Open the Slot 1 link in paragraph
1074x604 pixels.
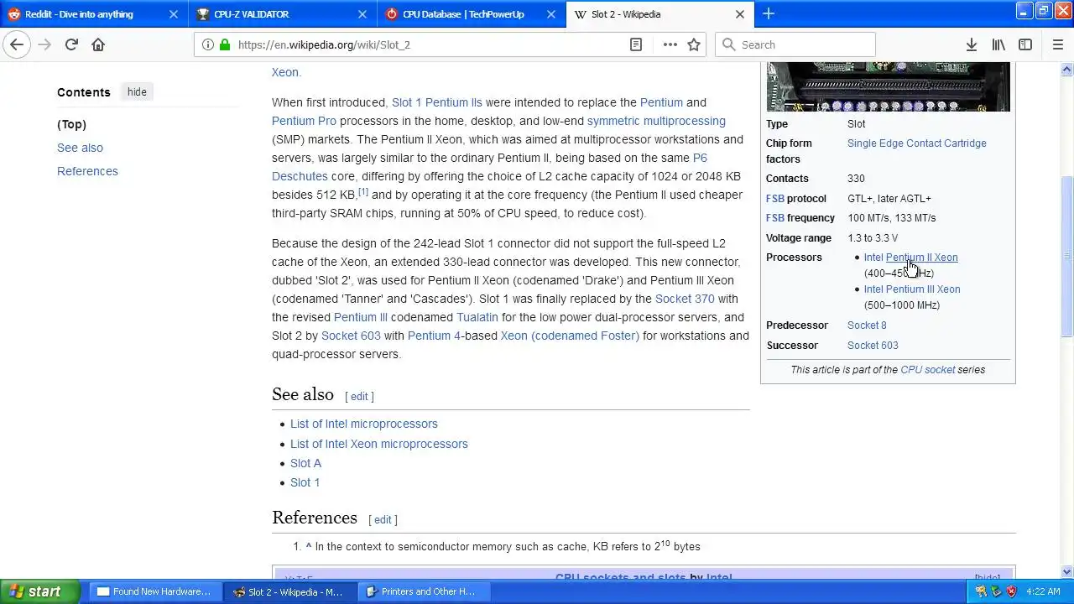(x=407, y=102)
